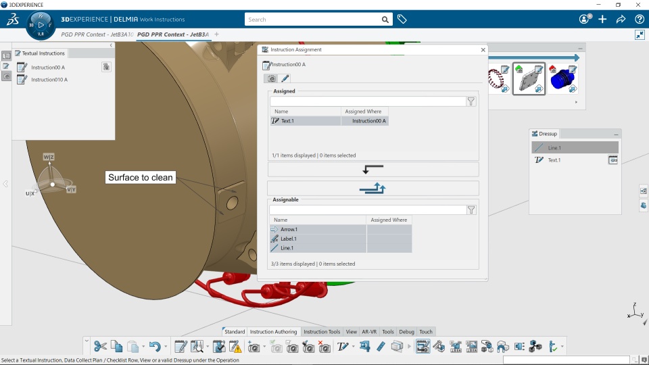
Task: Click the stacked sheets 3D icon
Action: [397, 346]
